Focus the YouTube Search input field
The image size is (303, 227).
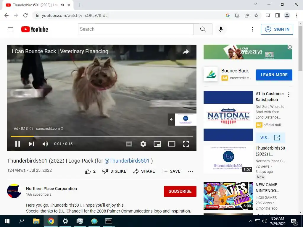pos(136,29)
